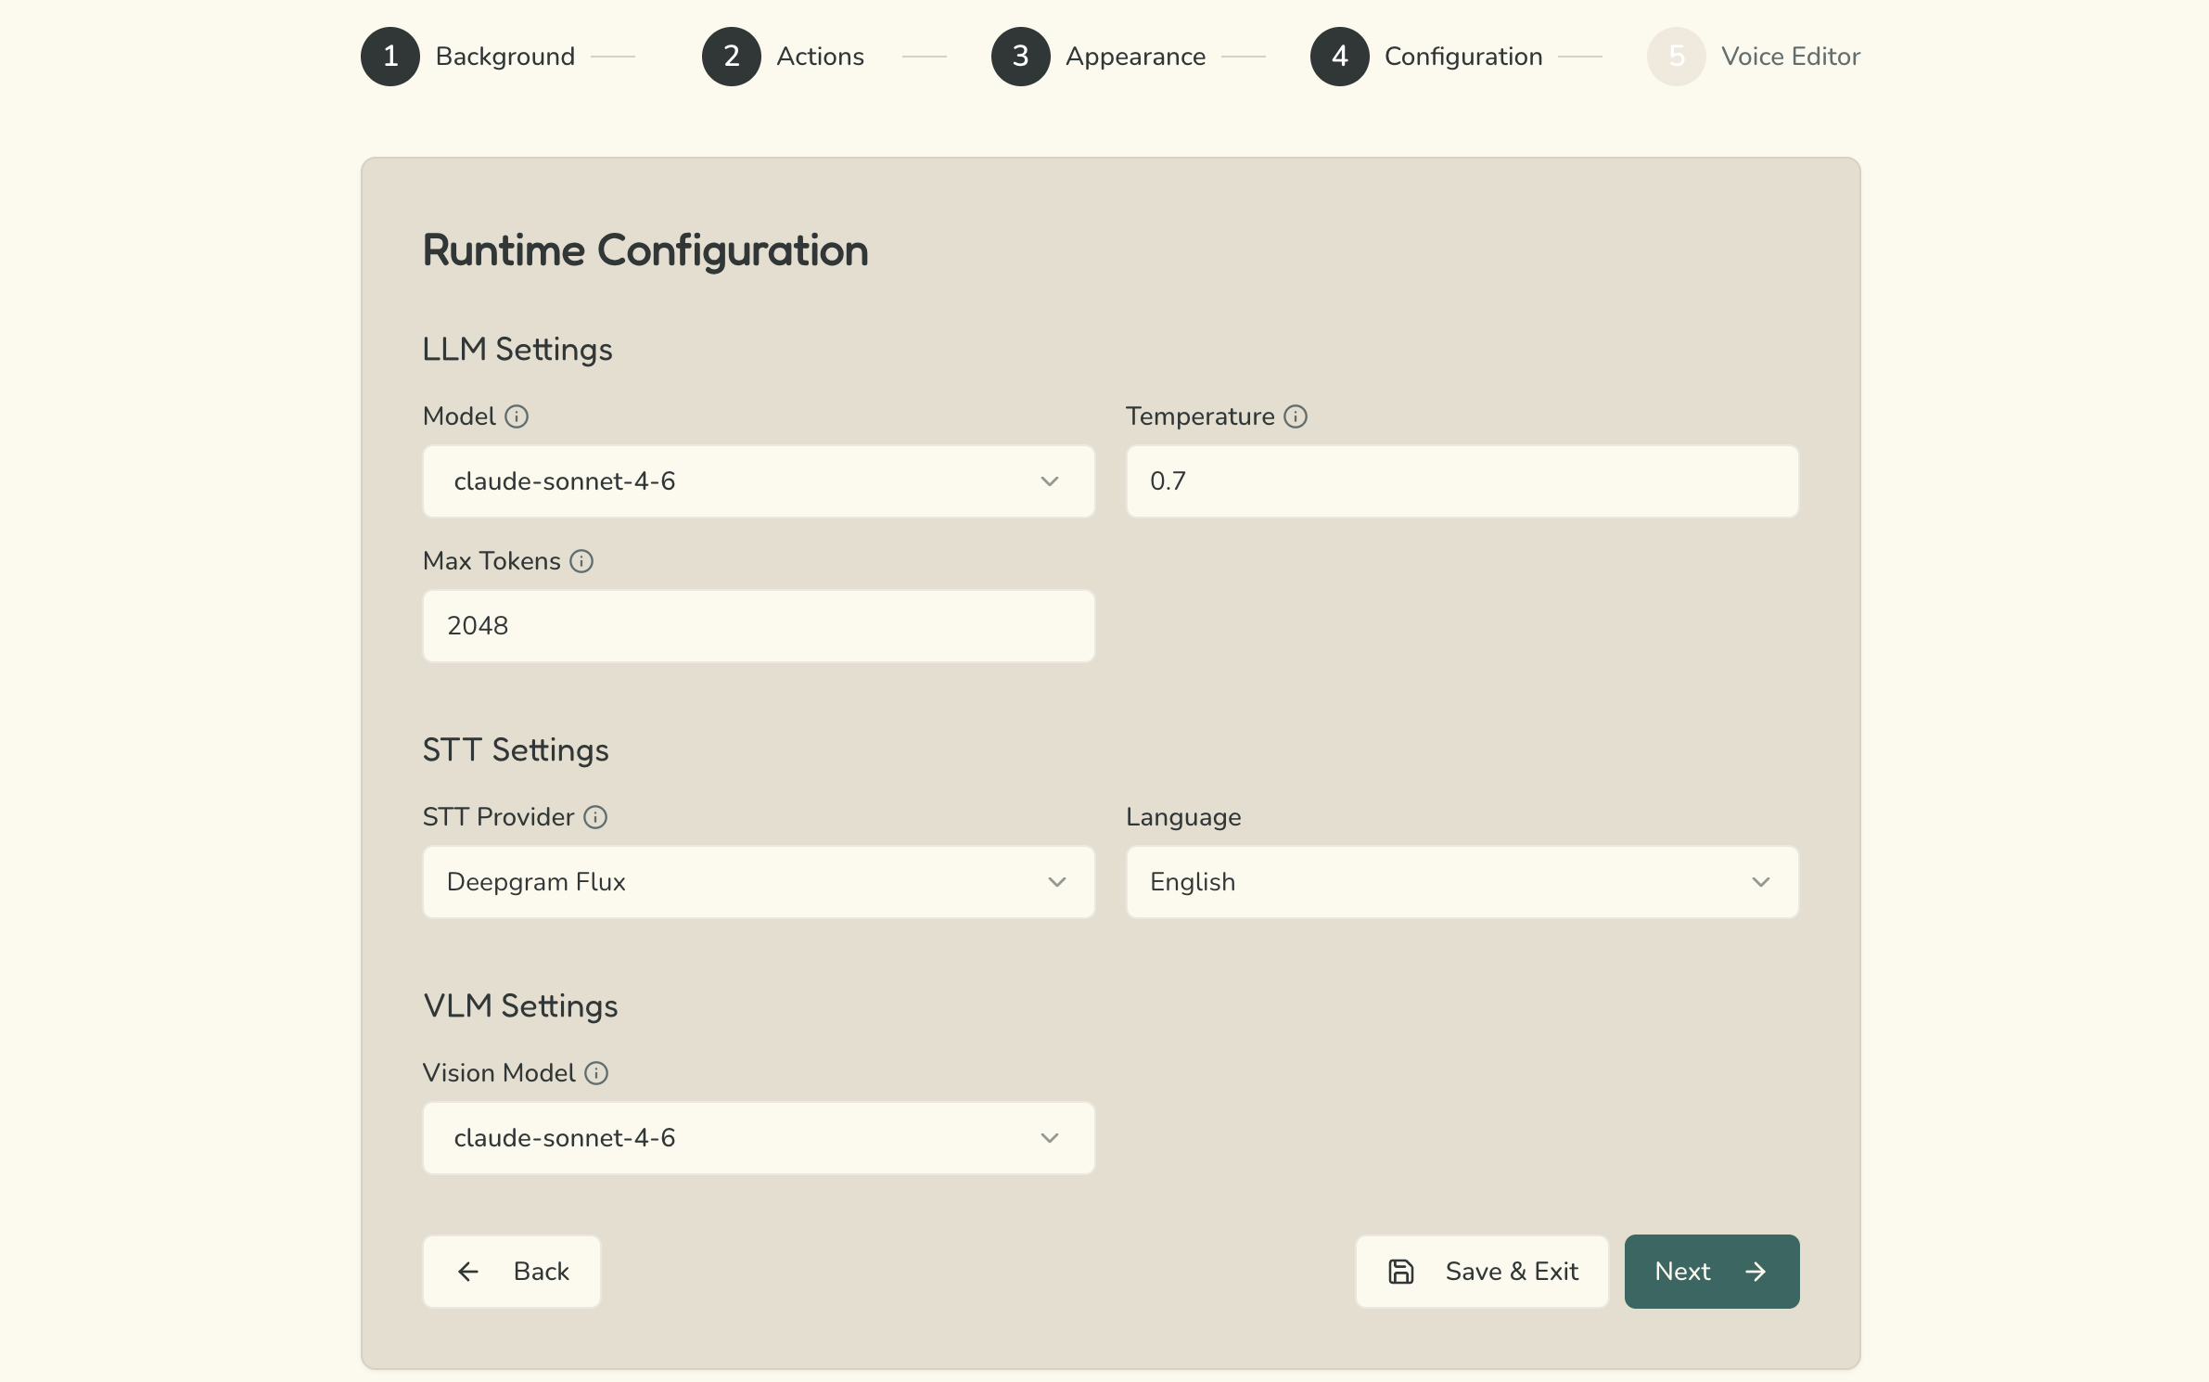Click into the Temperature input field
Viewport: 2209px width, 1382px height.
(x=1462, y=481)
